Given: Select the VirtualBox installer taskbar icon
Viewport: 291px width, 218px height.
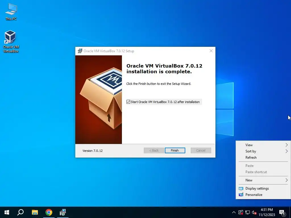Looking at the screenshot, I should pos(63,212).
